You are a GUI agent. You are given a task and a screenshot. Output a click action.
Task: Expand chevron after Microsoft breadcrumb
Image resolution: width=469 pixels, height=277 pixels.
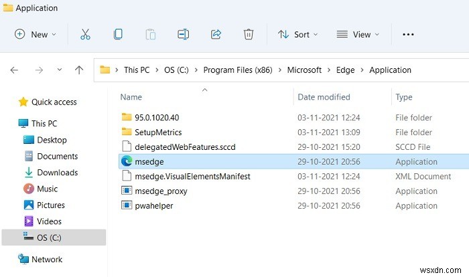tap(329, 70)
